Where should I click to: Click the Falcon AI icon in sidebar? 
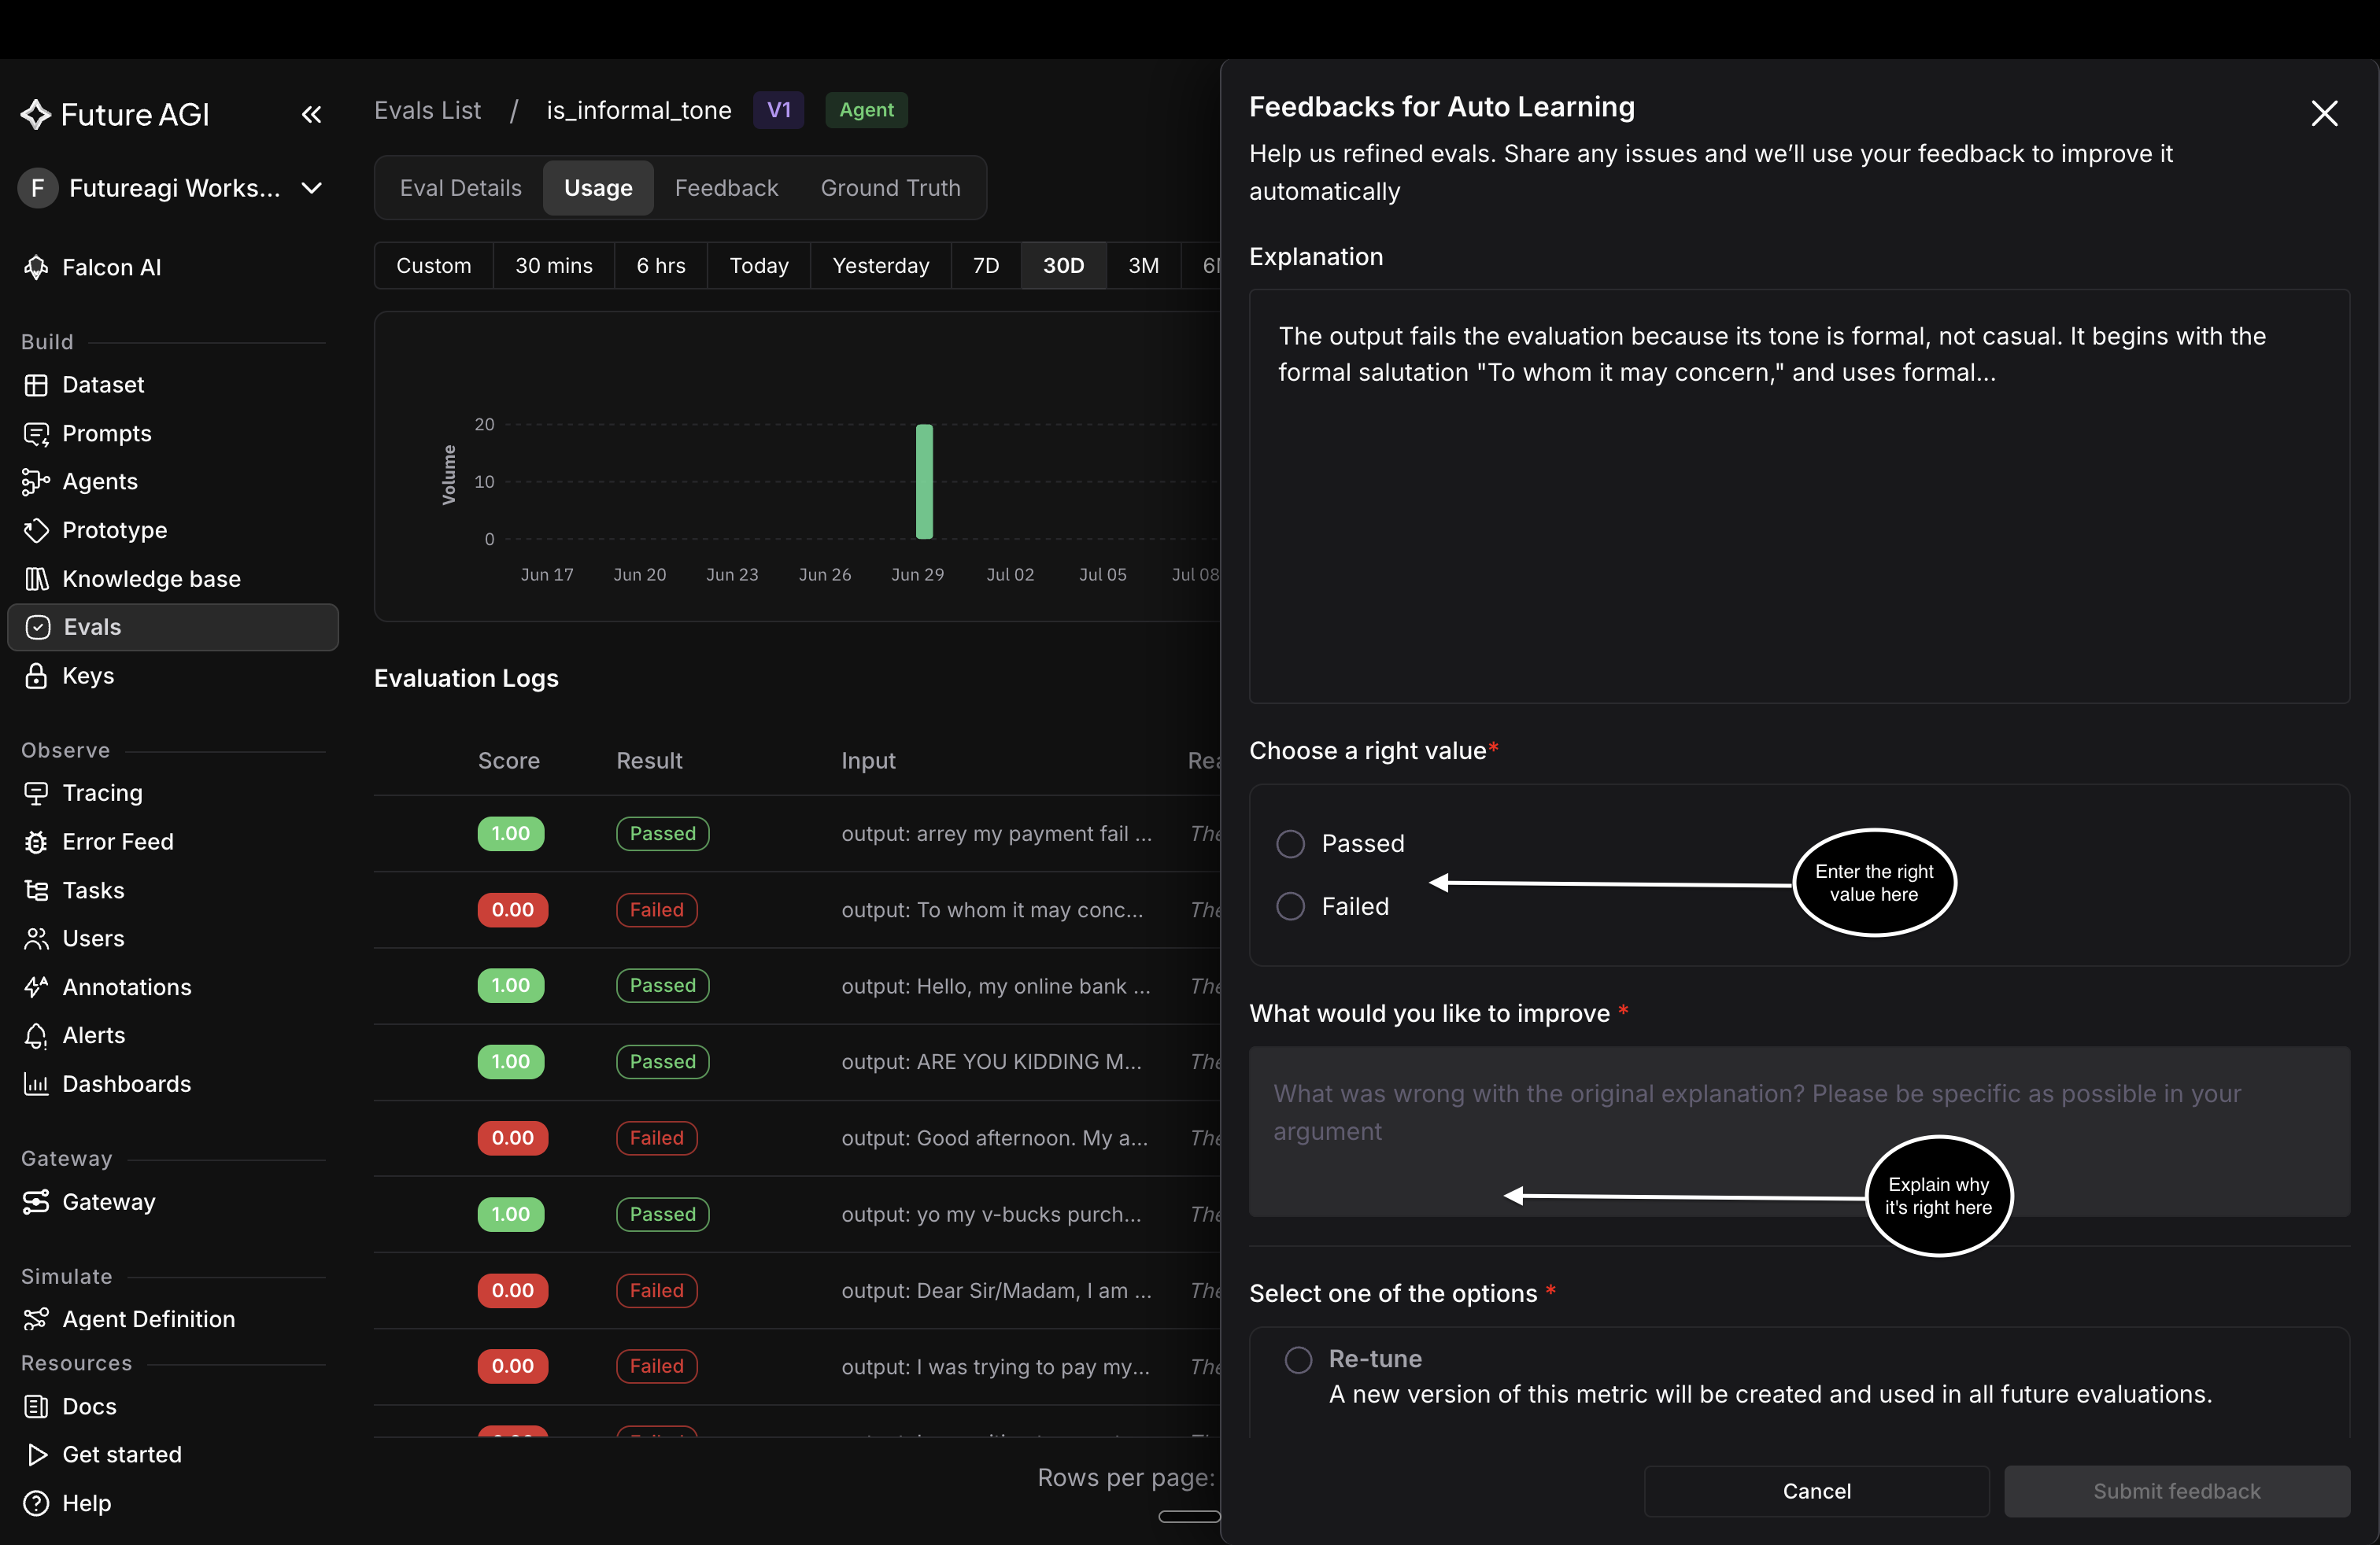click(x=36, y=267)
